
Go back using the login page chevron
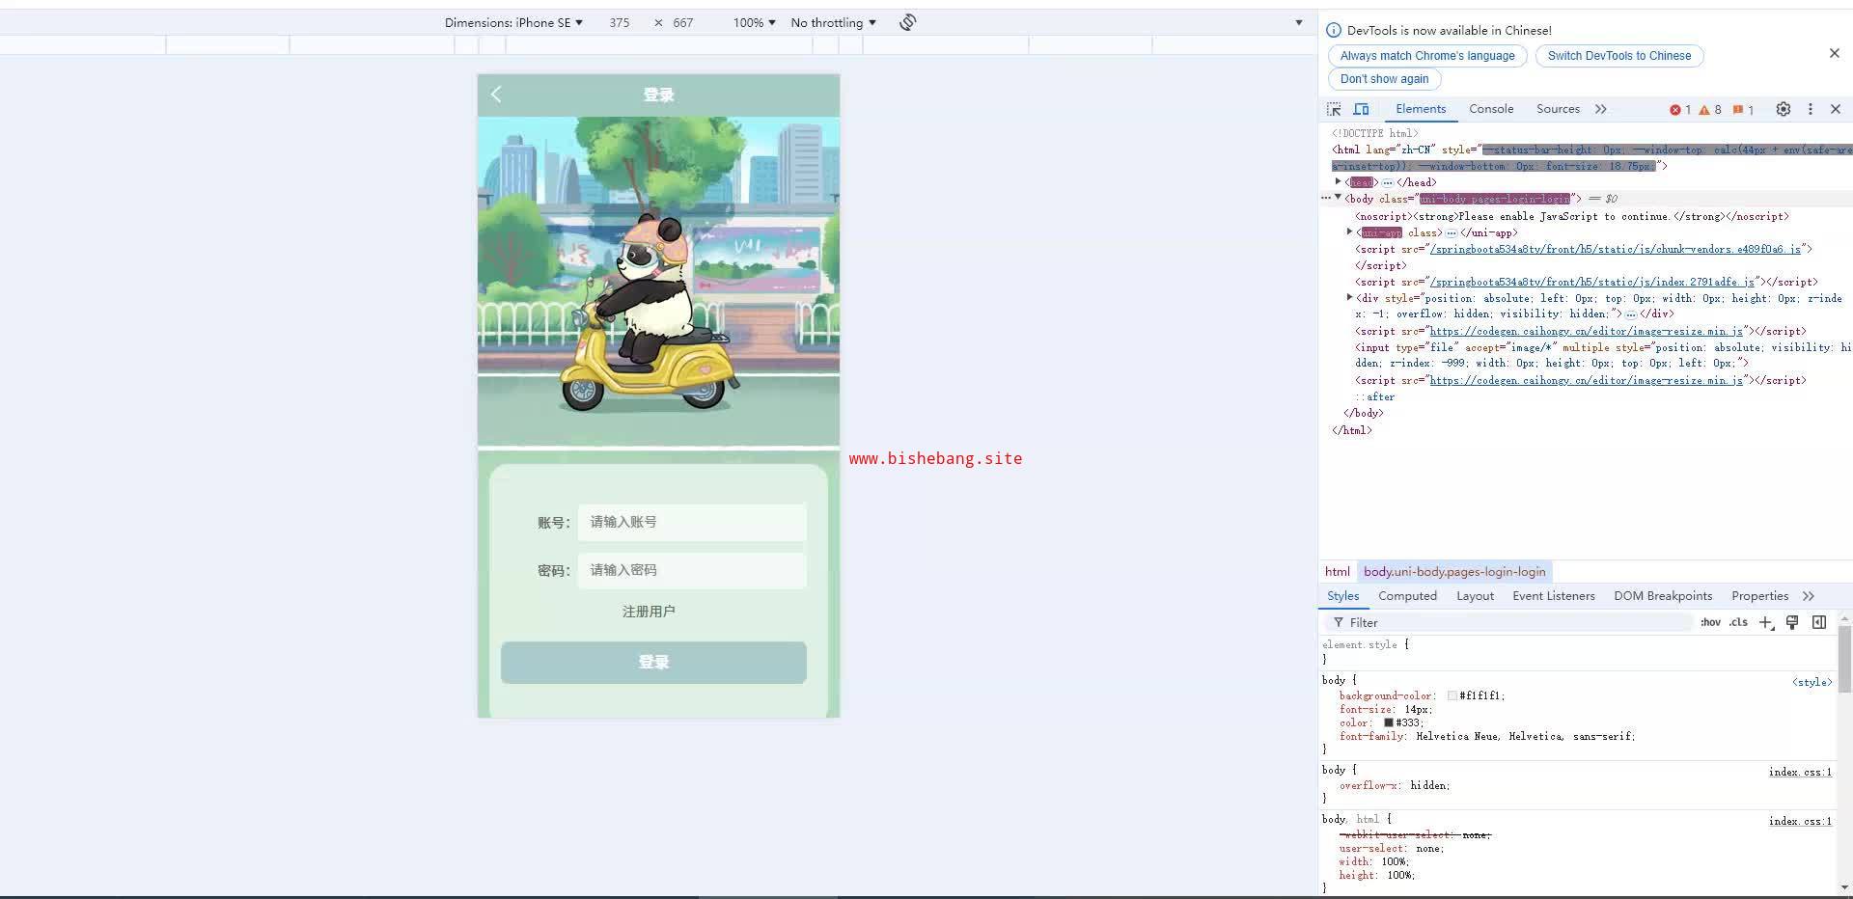click(x=496, y=94)
